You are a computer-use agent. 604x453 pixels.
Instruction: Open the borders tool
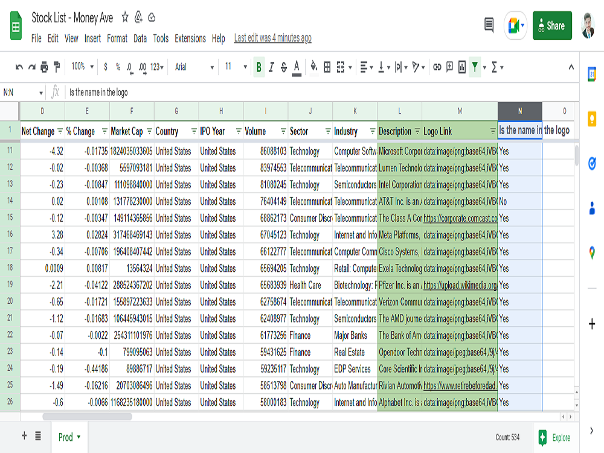click(327, 68)
